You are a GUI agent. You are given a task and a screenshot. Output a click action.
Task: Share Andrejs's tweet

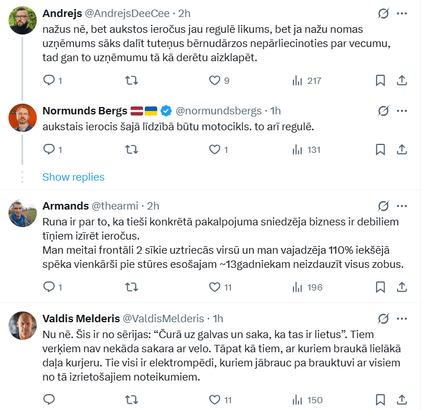402,80
